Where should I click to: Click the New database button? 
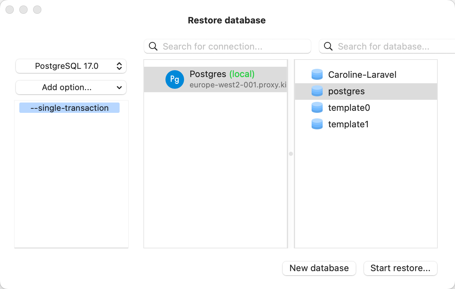tap(319, 268)
